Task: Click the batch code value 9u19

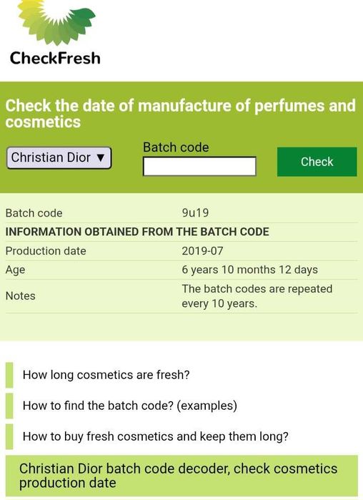Action: point(195,212)
